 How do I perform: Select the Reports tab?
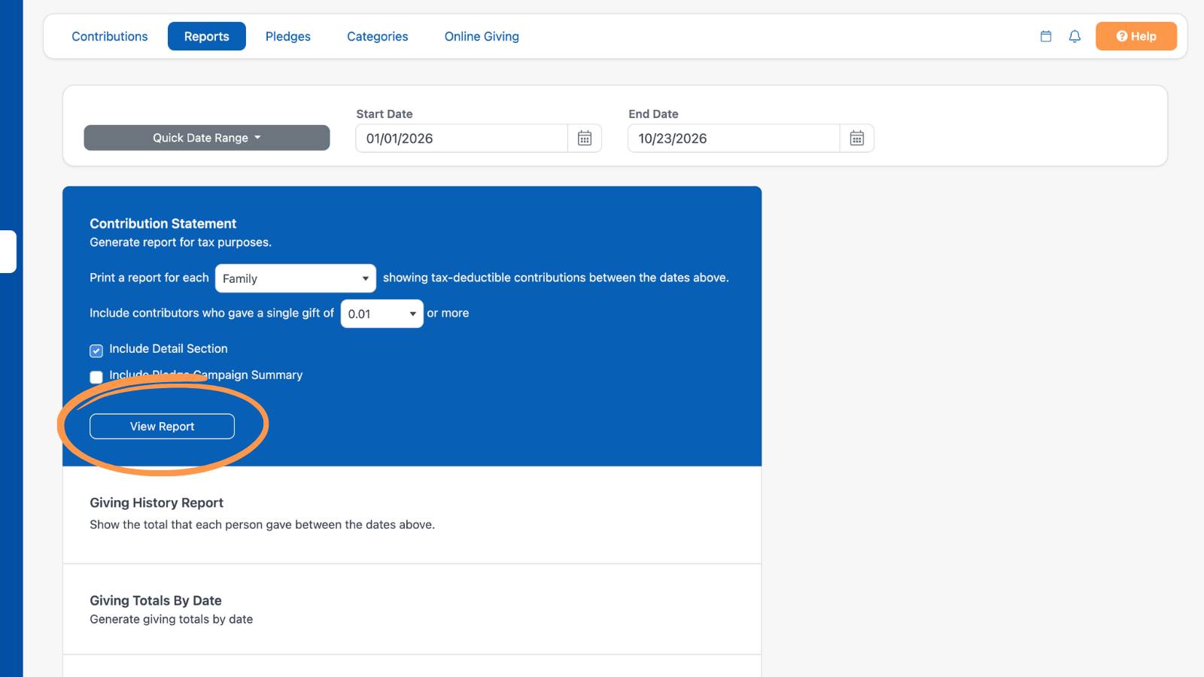click(206, 36)
